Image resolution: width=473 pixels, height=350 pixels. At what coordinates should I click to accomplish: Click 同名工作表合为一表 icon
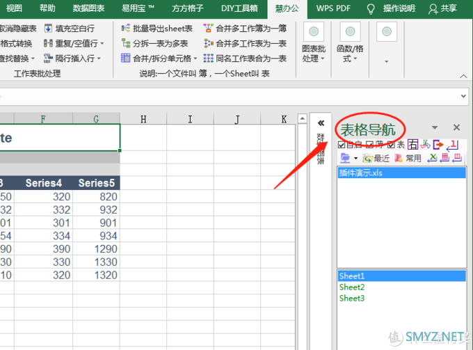point(208,58)
